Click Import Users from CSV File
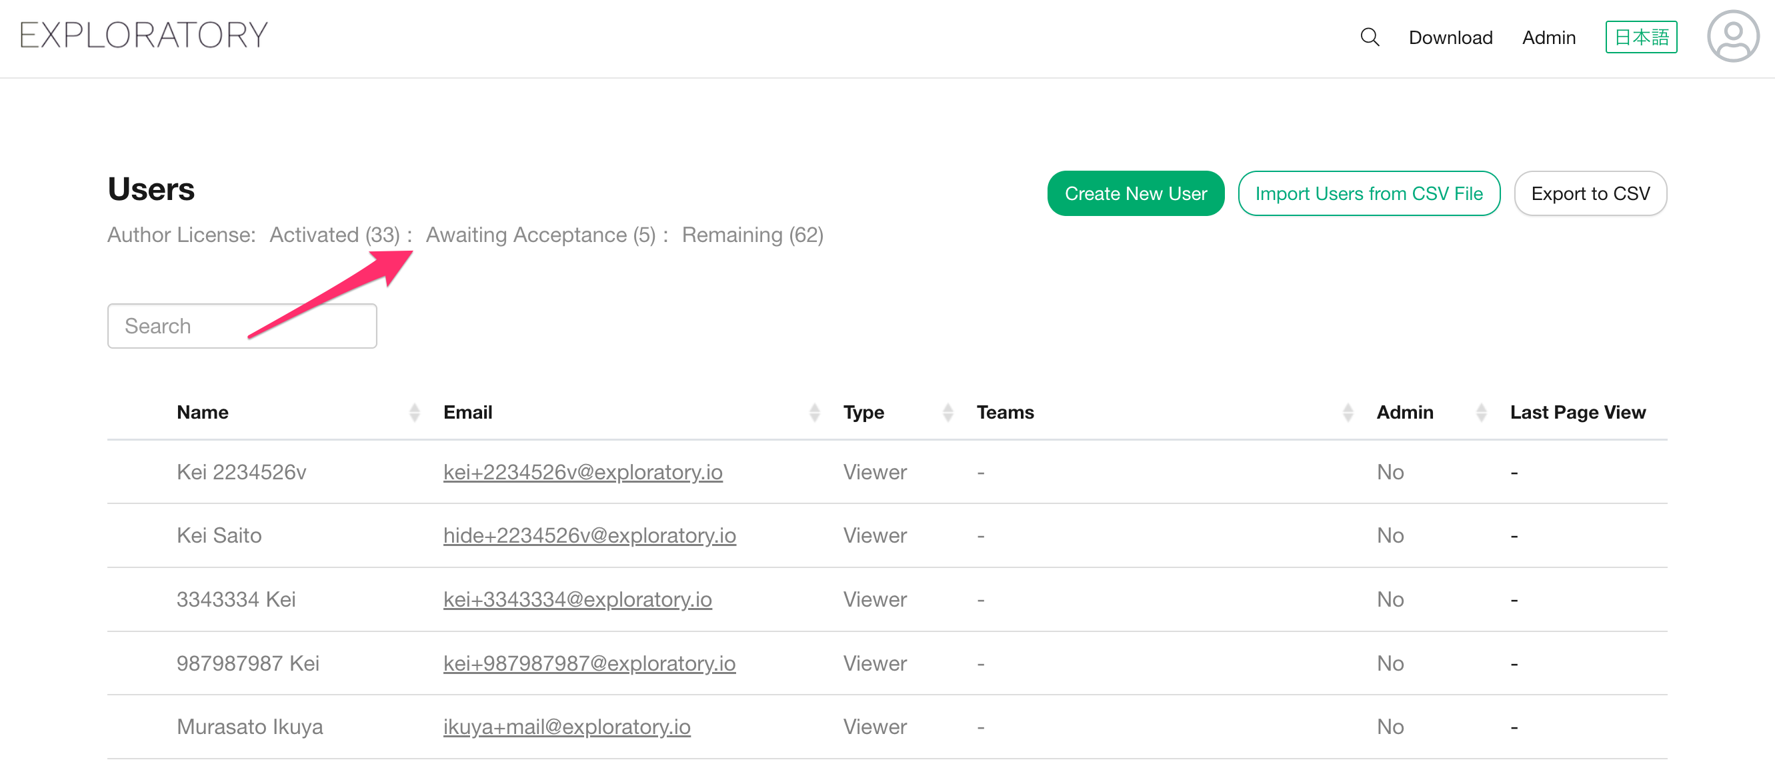The width and height of the screenshot is (1775, 764). tap(1368, 193)
